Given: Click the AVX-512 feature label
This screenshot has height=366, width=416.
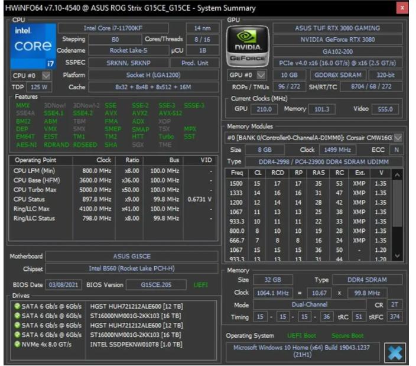Looking at the screenshot, I should pyautogui.click(x=170, y=114).
